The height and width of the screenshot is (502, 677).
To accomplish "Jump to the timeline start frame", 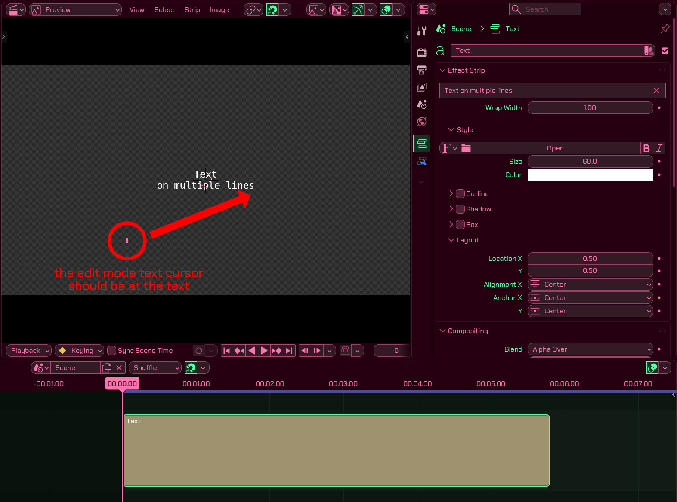I will coord(226,351).
